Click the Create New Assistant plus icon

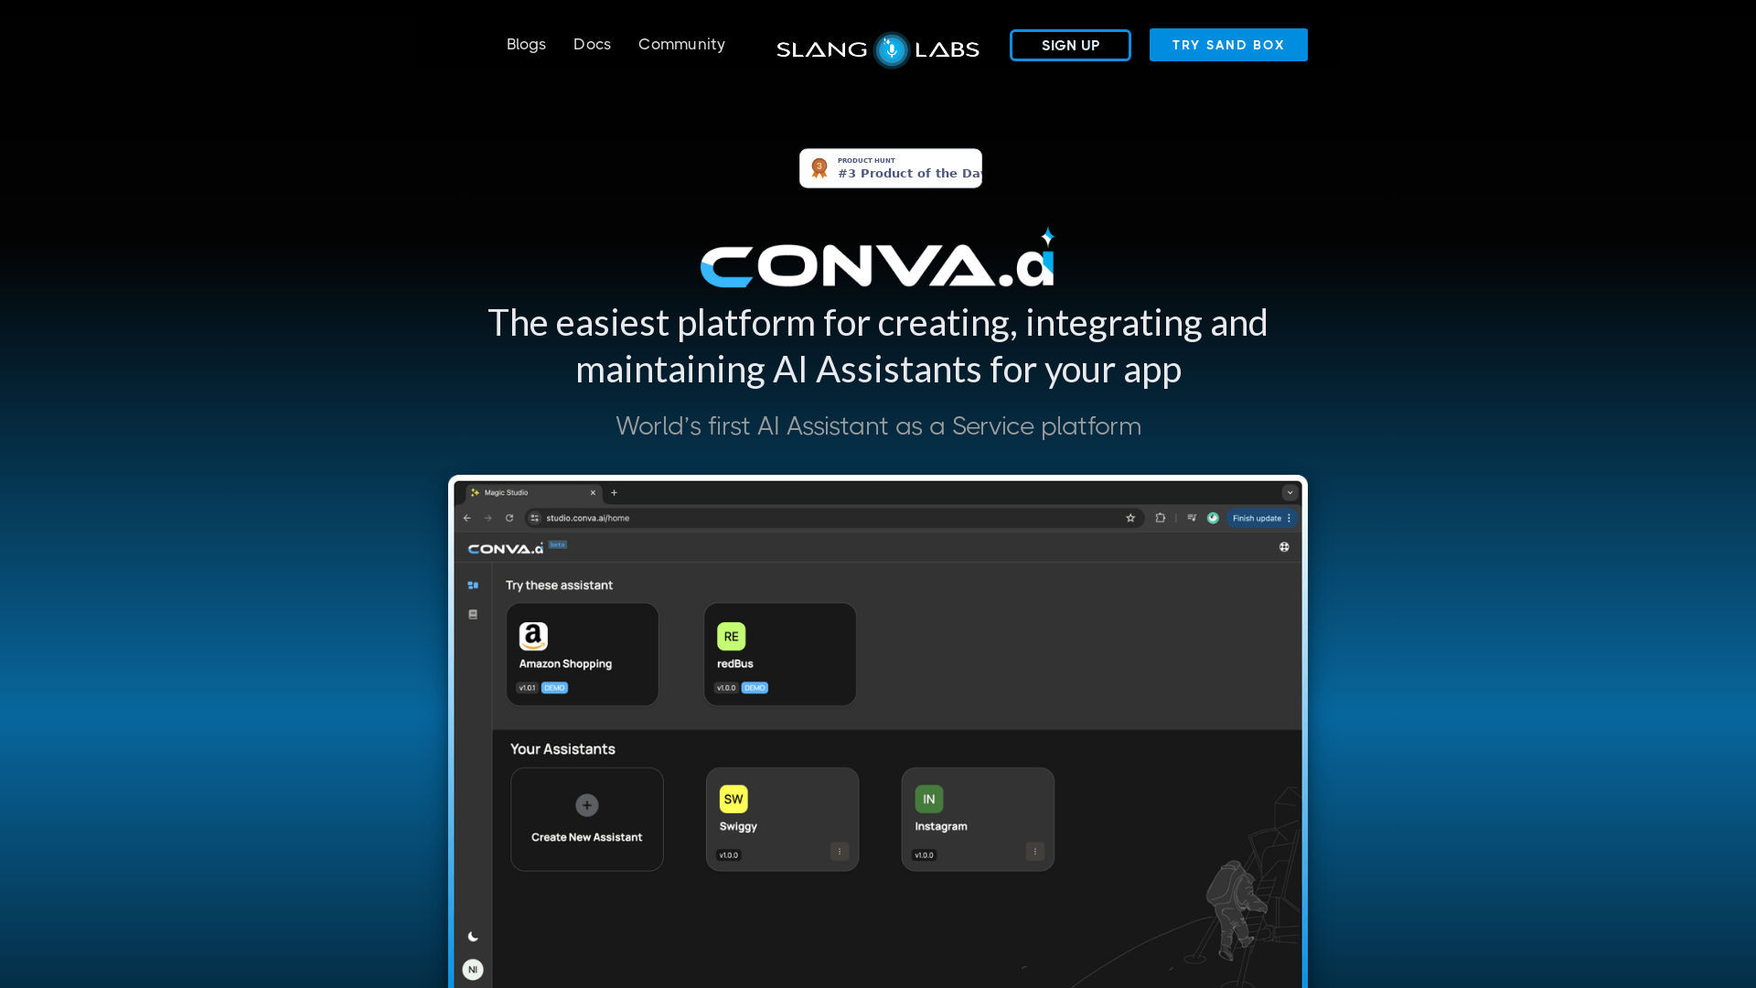coord(587,805)
